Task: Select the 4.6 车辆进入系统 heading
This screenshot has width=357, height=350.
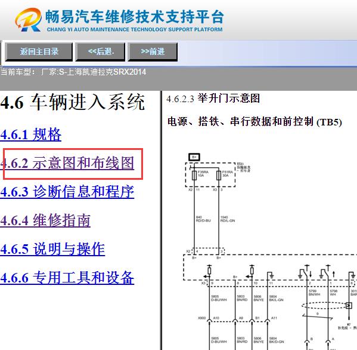Action: [x=72, y=103]
